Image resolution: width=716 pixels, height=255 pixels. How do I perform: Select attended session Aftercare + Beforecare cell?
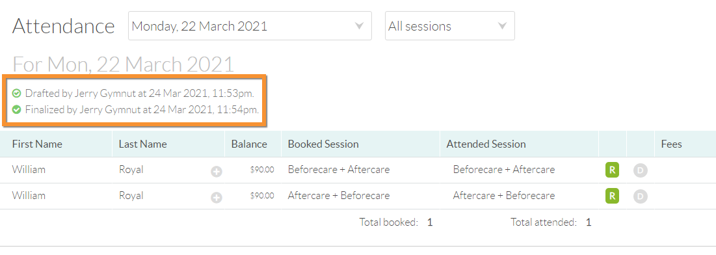(x=503, y=196)
